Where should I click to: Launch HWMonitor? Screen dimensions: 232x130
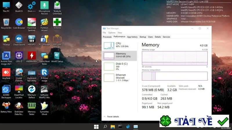32,57
